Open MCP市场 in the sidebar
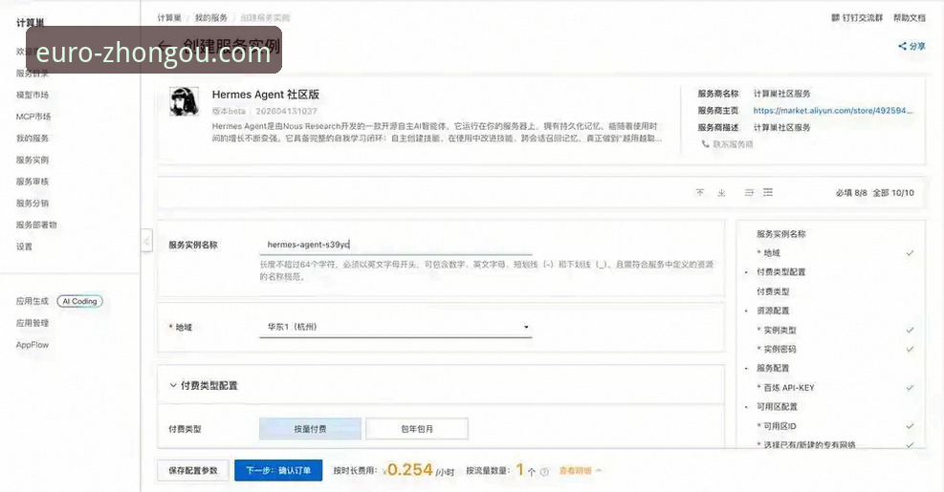 tap(33, 117)
